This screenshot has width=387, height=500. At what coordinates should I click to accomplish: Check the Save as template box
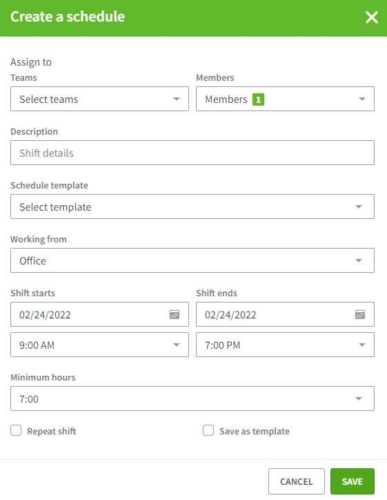(208, 430)
